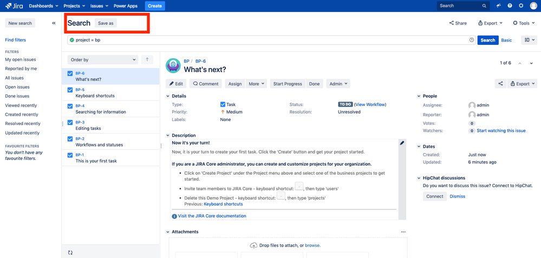Collapse the Attachments section

click(168, 232)
